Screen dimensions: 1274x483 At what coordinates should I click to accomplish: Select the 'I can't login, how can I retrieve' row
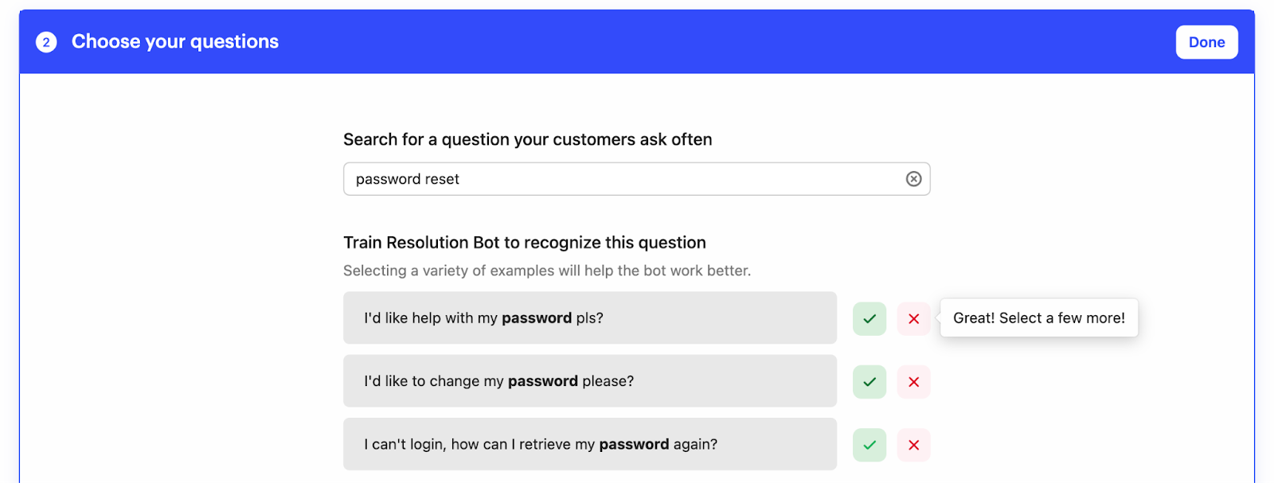[x=589, y=444]
